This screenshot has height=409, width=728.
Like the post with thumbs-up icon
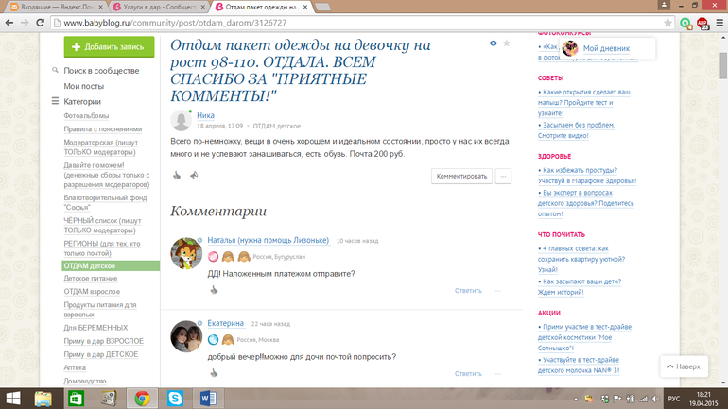(177, 176)
